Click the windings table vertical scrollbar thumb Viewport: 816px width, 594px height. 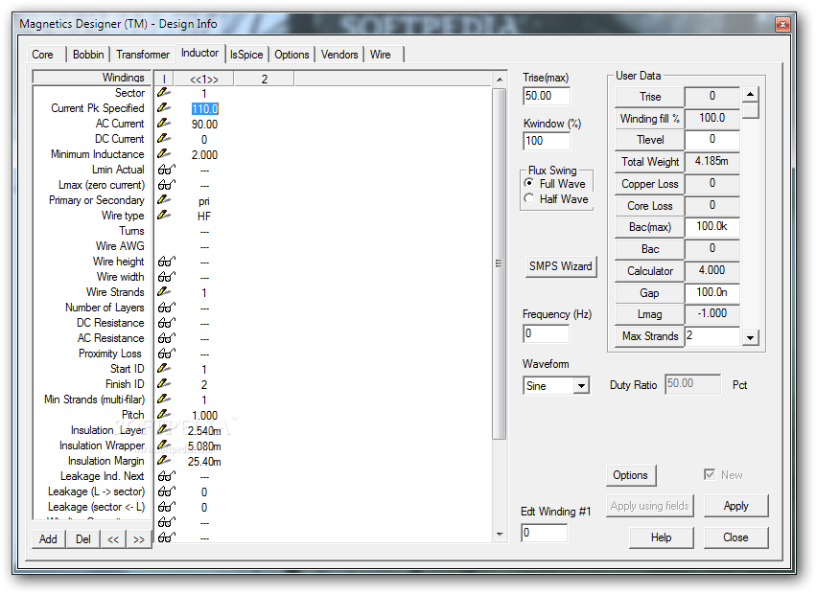tap(499, 263)
